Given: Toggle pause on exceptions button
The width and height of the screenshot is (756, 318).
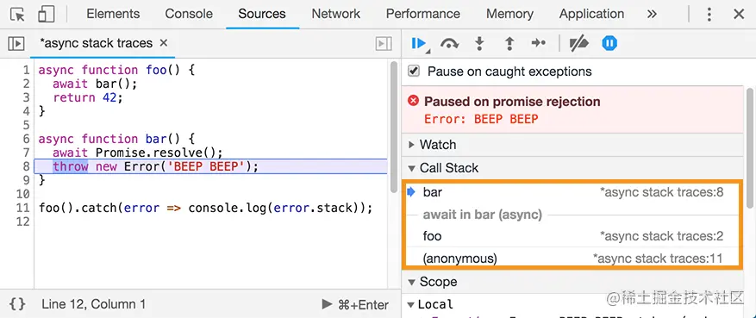Looking at the screenshot, I should (x=609, y=43).
